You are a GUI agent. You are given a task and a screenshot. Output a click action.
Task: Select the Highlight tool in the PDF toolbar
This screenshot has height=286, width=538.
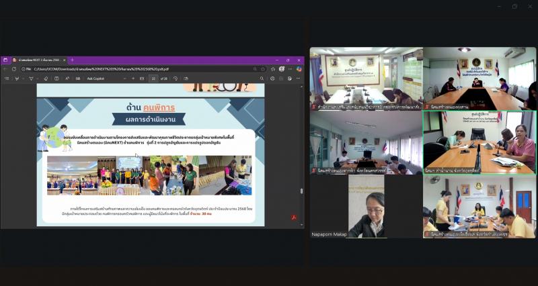pos(17,79)
